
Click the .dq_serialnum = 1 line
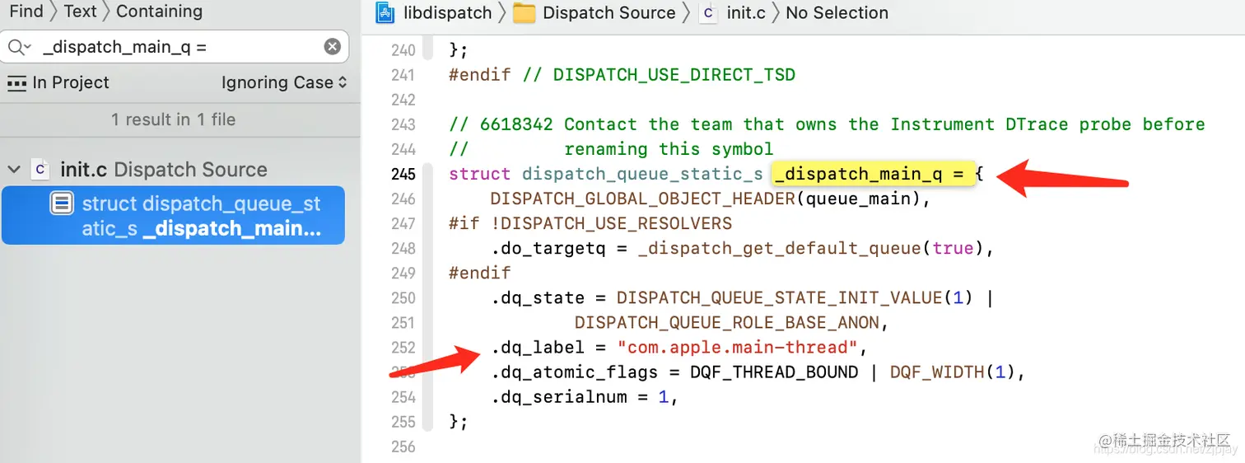click(585, 396)
